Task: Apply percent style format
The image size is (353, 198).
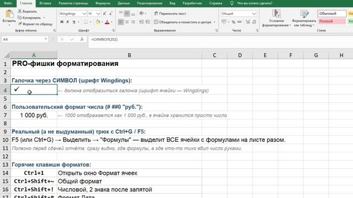Action: (x=233, y=22)
